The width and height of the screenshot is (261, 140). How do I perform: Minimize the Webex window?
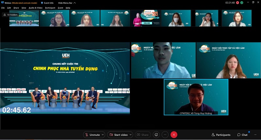(248, 3)
